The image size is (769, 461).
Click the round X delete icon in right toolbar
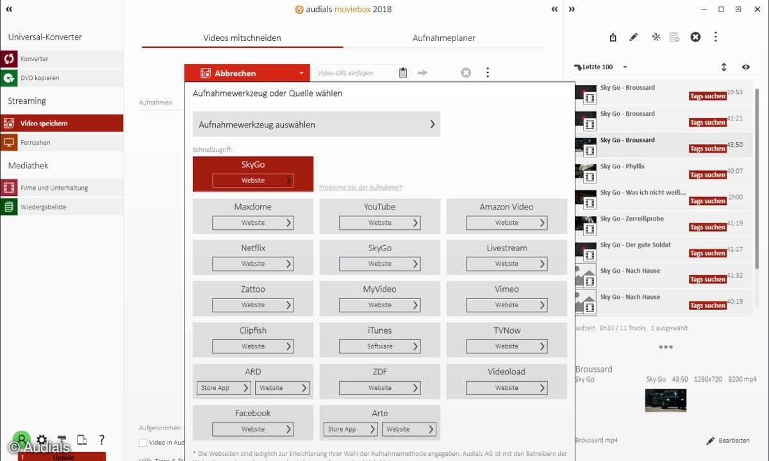(695, 37)
